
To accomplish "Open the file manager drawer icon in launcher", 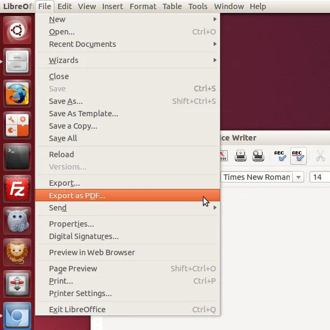I will pyautogui.click(x=18, y=62).
